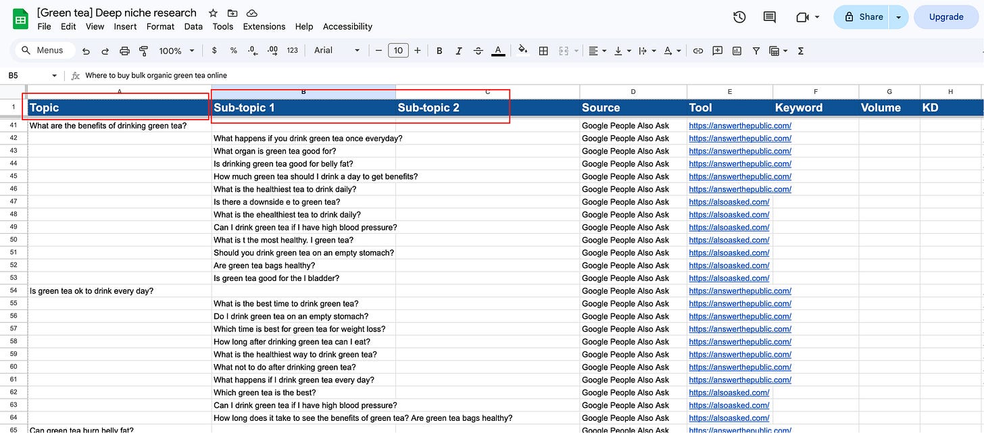Toggle italic formatting
Viewport: 984px width, 433px height.
coord(459,51)
